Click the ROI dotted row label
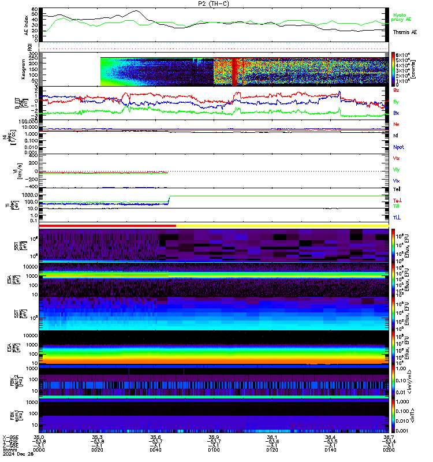Viewport: 433px width, 462px height. tap(29, 47)
